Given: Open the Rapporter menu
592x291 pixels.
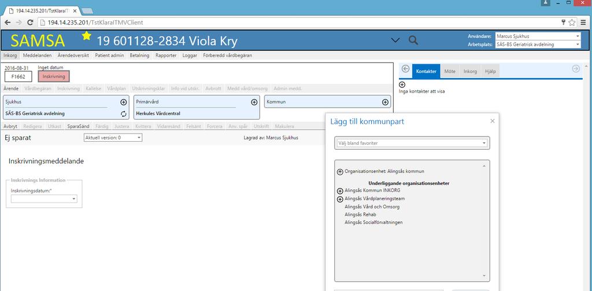Looking at the screenshot, I should click(166, 55).
